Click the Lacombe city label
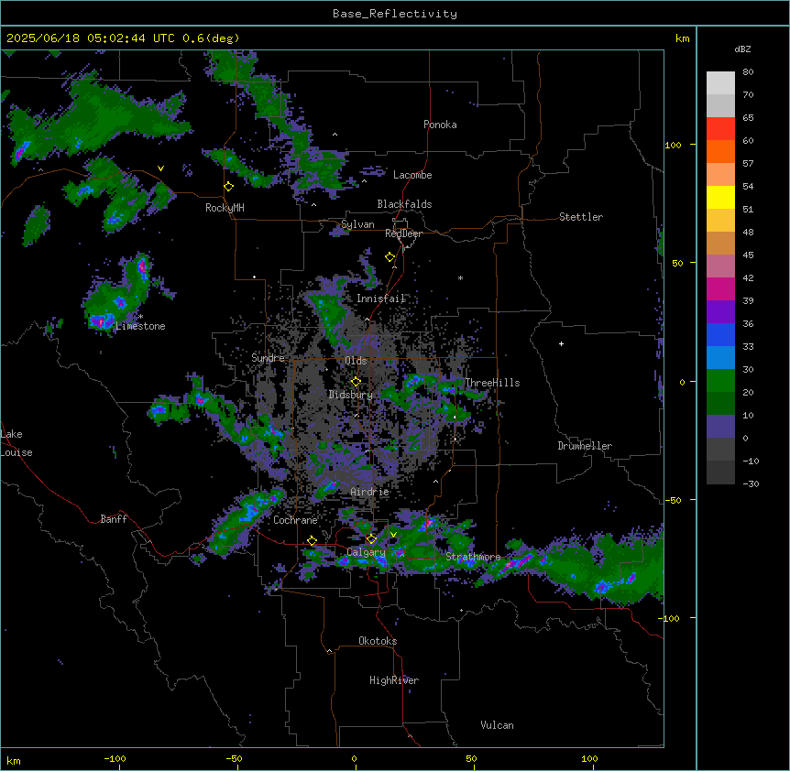Screen dimensions: 790x771 pyautogui.click(x=412, y=175)
